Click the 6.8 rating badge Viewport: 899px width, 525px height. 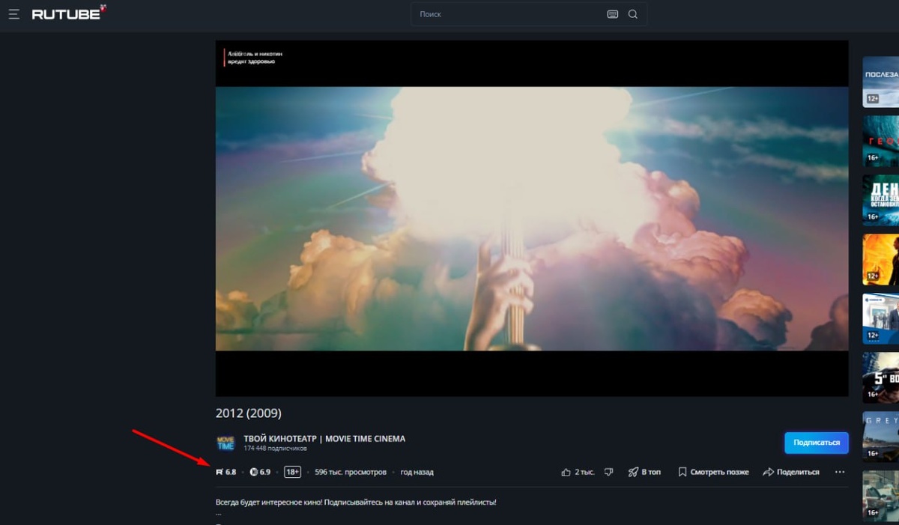click(x=226, y=472)
